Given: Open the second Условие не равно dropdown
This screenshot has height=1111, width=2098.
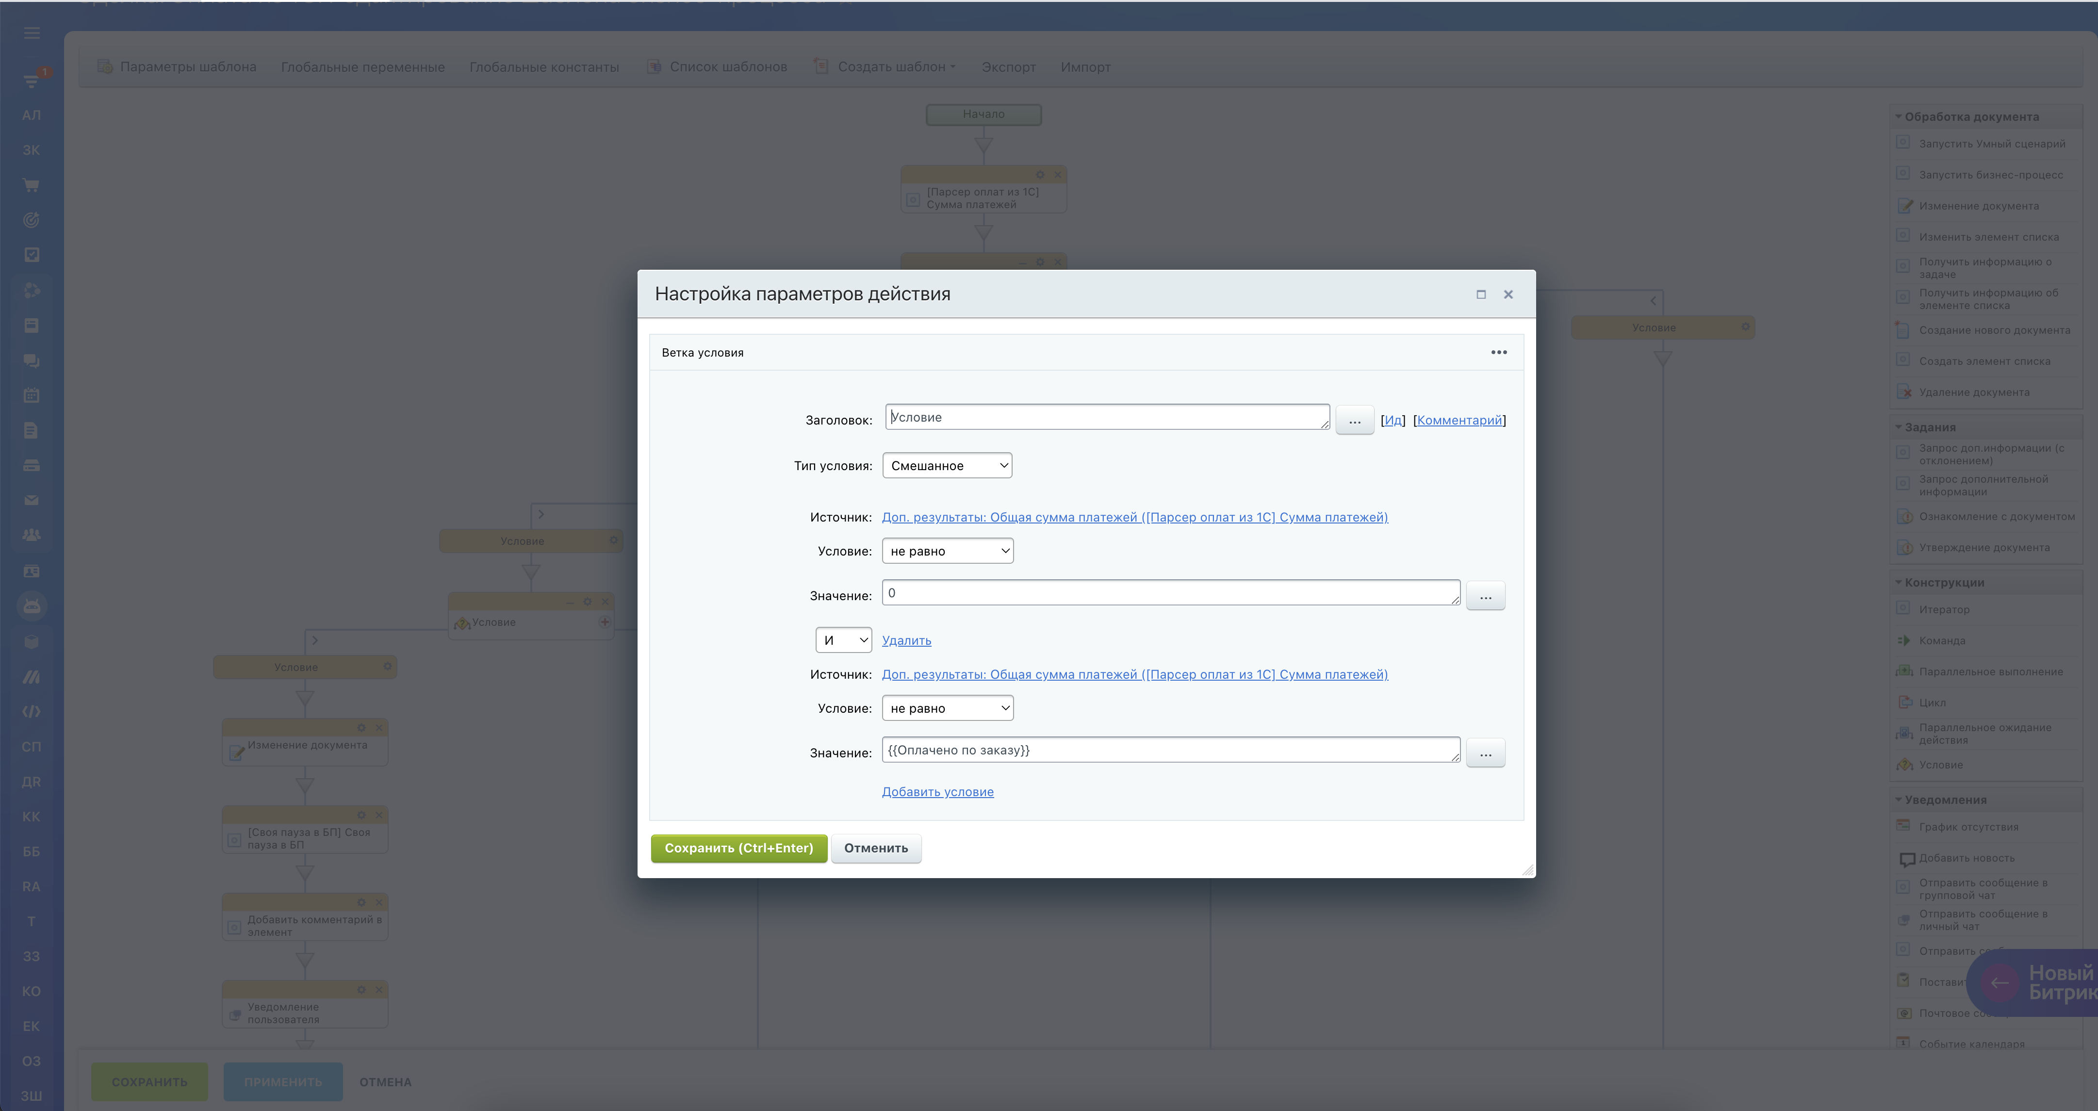Looking at the screenshot, I should coord(947,708).
